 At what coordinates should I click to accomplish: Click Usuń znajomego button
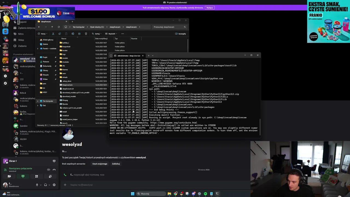point(100,164)
